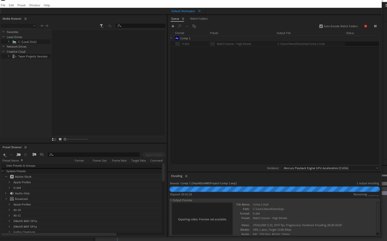
Task: Click Match Source - High bitrate preset link
Action: (x=234, y=44)
